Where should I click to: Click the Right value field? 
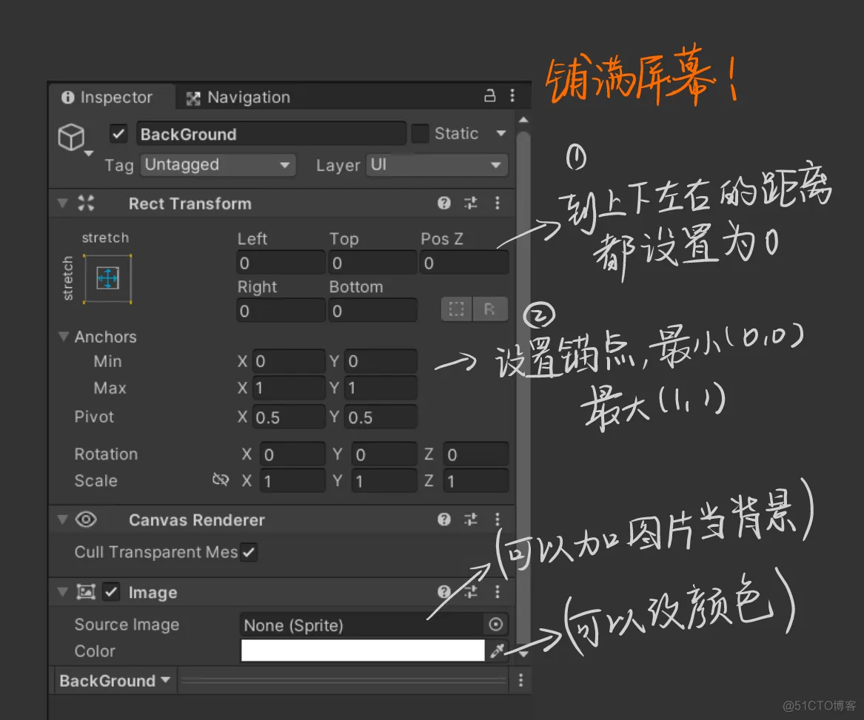coord(281,311)
